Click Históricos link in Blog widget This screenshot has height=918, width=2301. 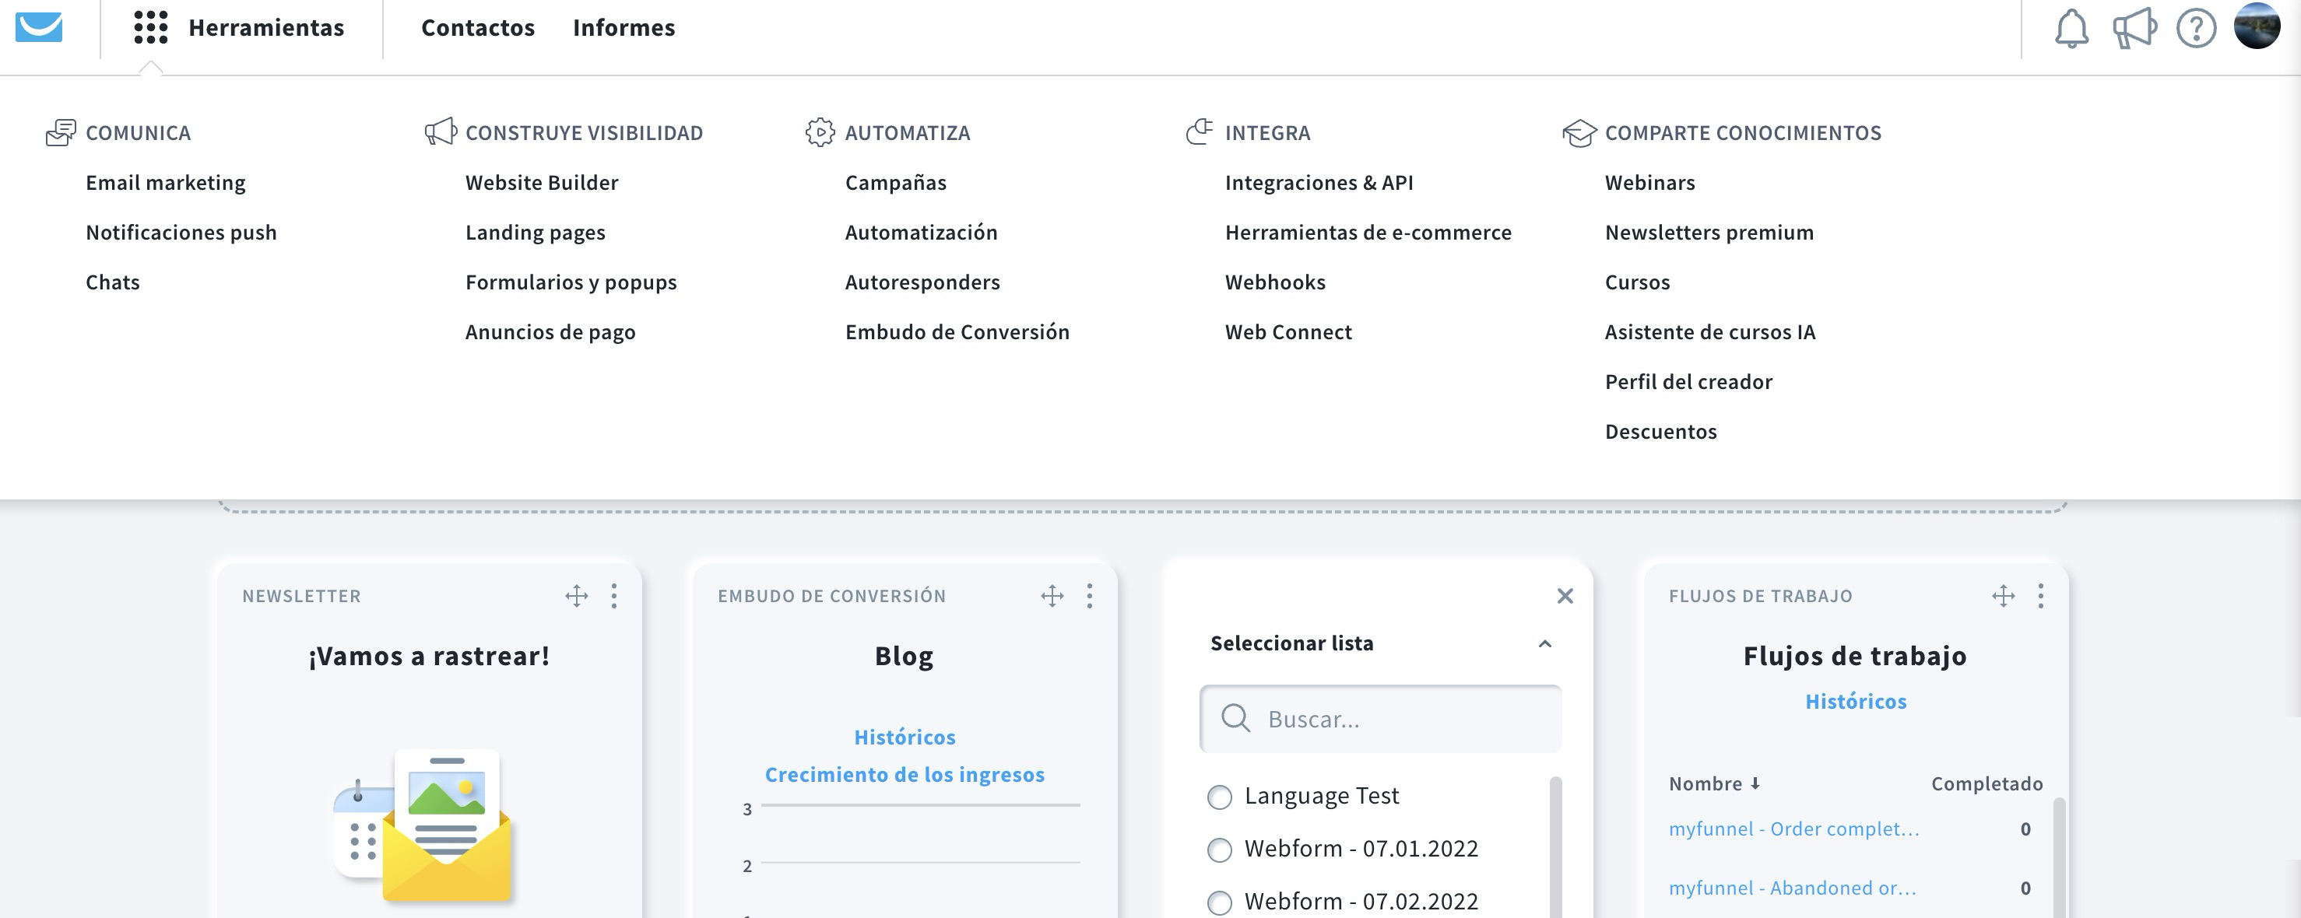click(904, 737)
